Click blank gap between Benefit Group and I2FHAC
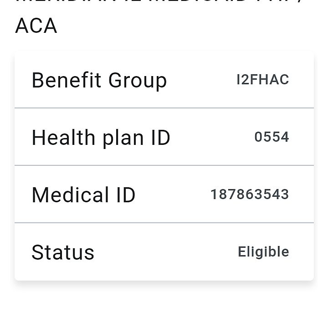Screen dimensions: 328x328 (202, 80)
